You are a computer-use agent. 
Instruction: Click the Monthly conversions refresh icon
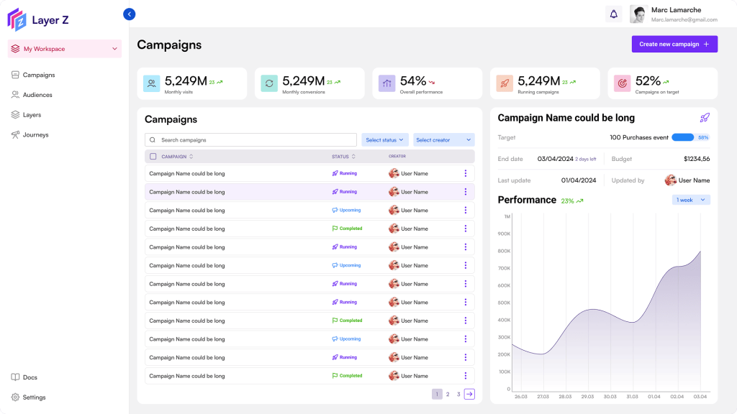269,83
